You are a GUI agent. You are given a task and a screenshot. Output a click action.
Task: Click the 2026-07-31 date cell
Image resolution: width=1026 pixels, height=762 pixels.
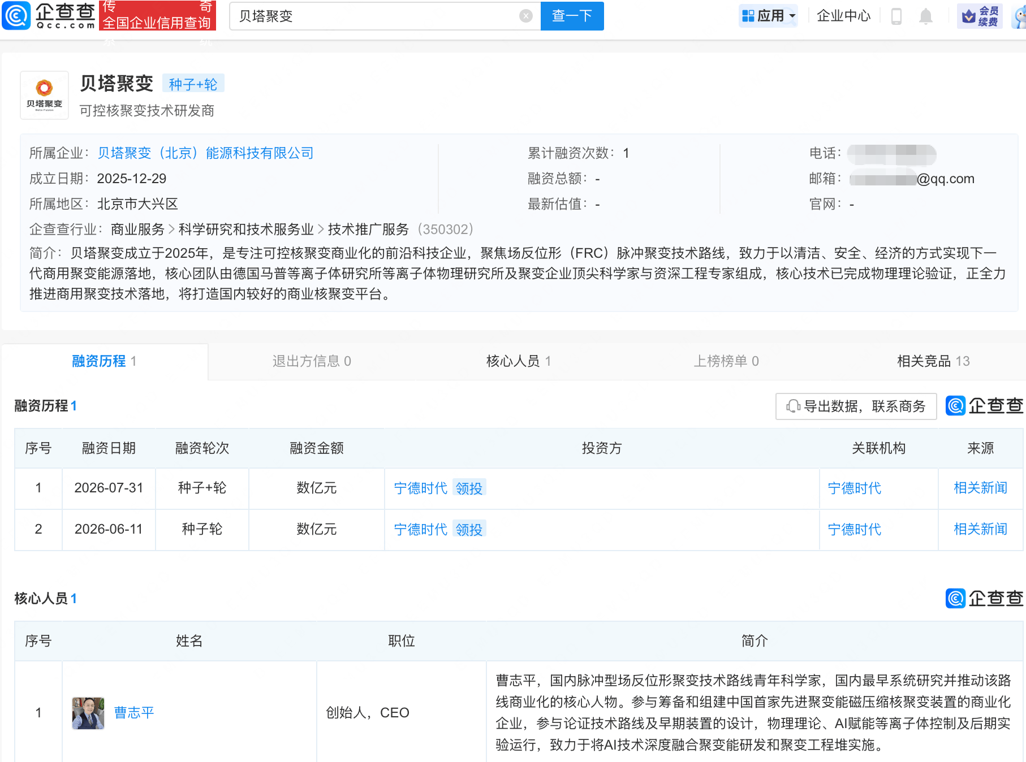109,488
